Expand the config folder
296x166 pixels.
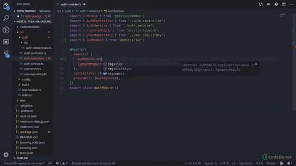26,79
